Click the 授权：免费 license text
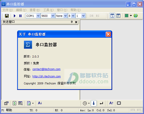Viewport: 144px width, 114px height. pyautogui.click(x=31, y=63)
